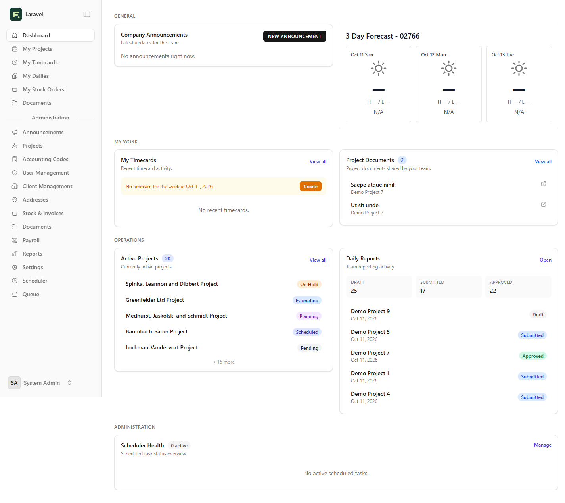Click the Reports bar chart icon
This screenshot has height=503, width=565.
click(15, 254)
